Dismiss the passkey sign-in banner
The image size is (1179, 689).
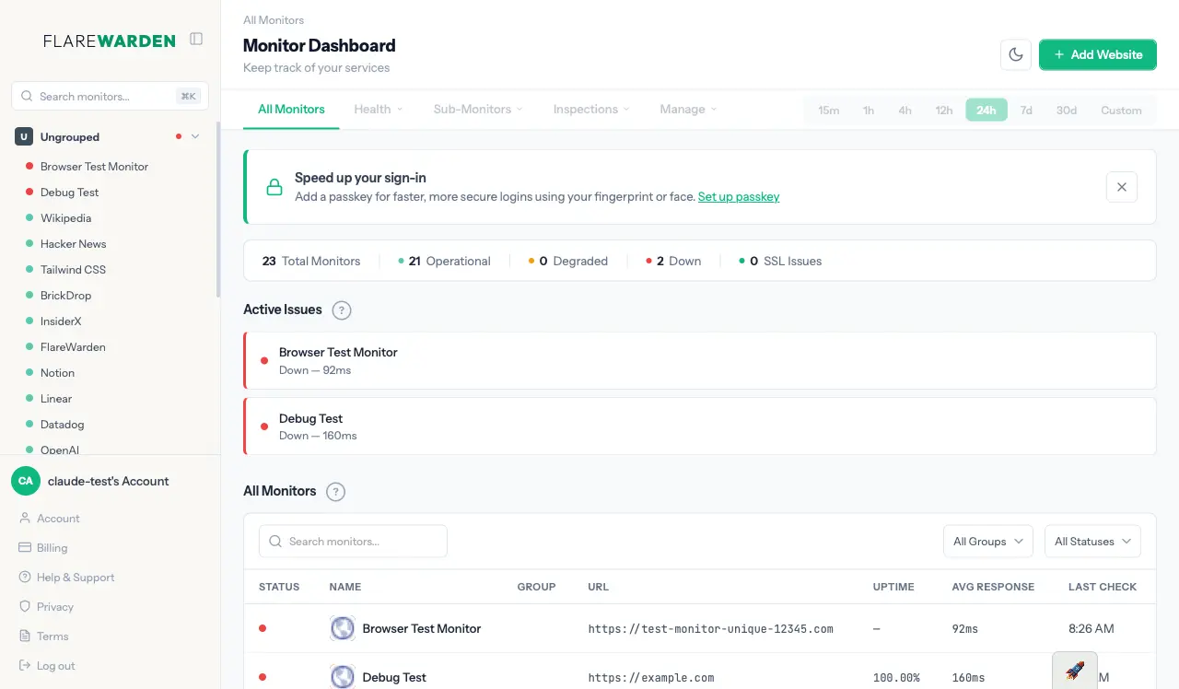1122,187
